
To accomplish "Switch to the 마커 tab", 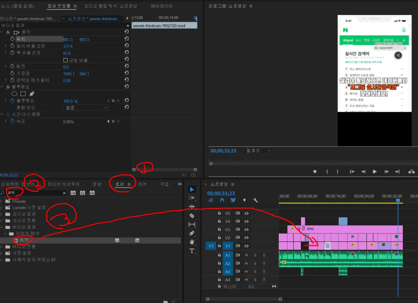I will pyautogui.click(x=142, y=184).
